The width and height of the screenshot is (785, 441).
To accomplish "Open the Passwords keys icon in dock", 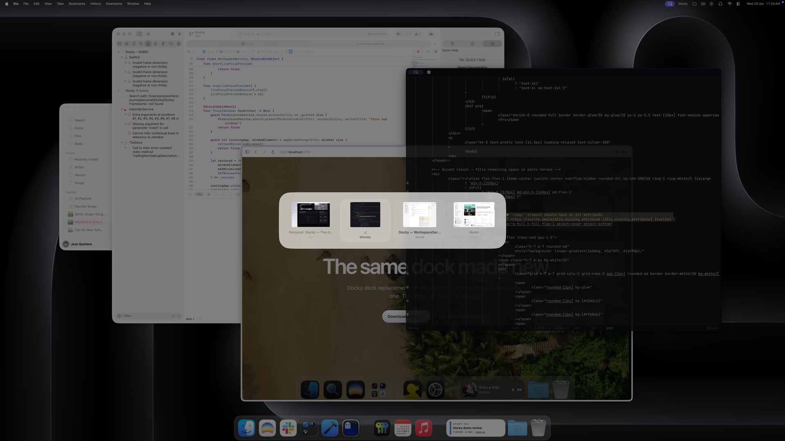I will [382, 428].
